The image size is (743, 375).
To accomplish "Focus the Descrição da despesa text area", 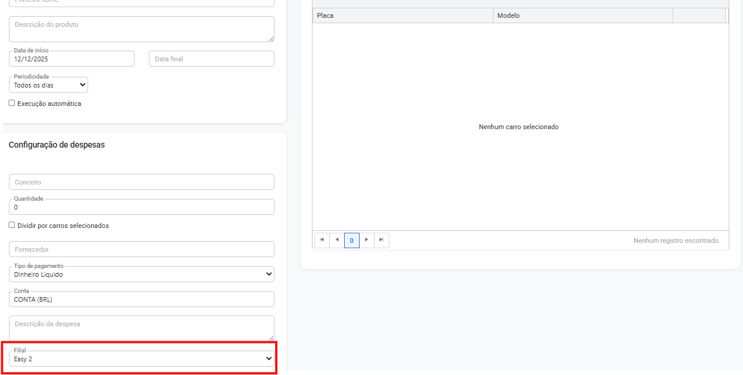I will click(x=142, y=328).
